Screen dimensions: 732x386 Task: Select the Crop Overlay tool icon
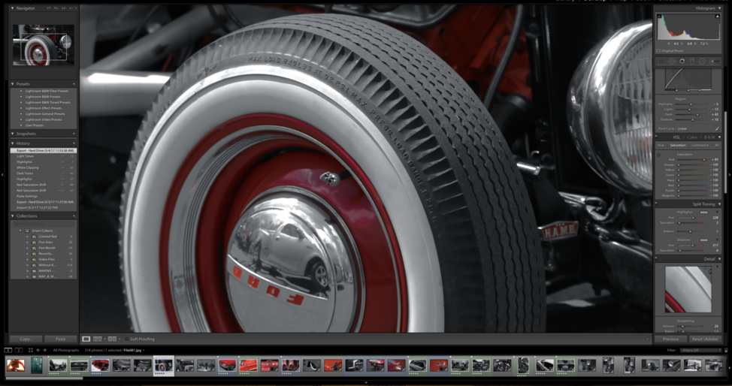[x=661, y=61]
